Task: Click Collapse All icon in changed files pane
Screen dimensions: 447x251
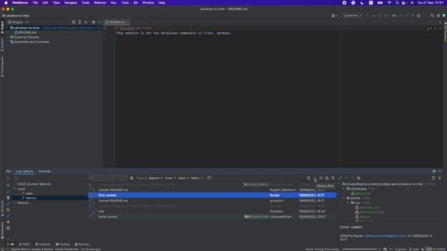Action: 439,178
